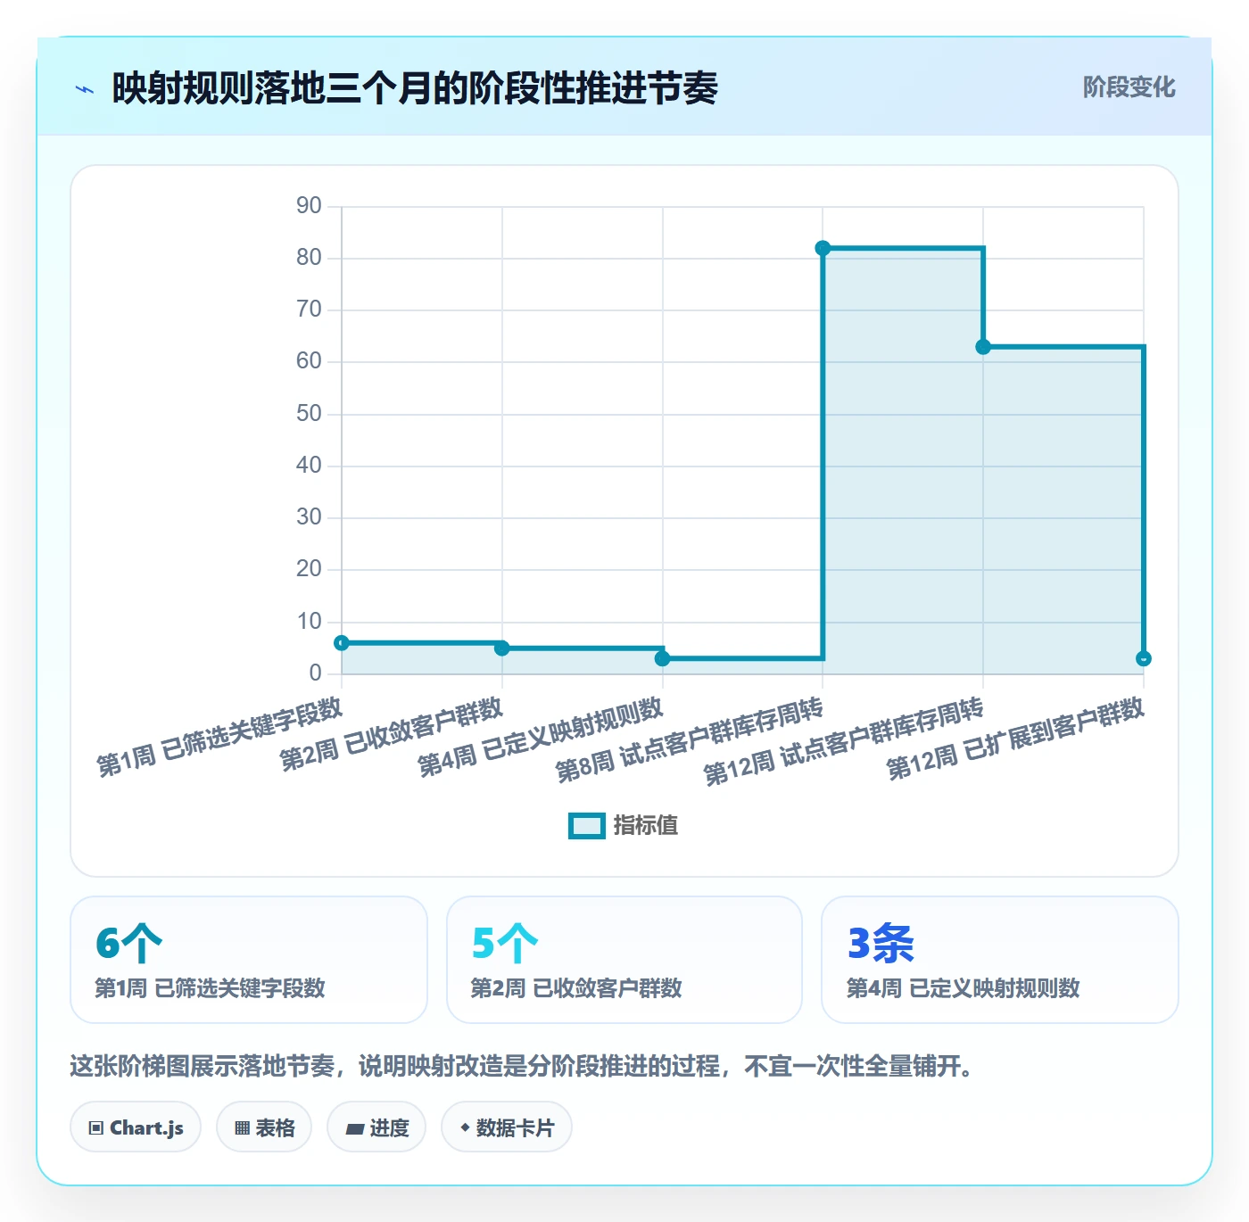Select the 第1周 data point at value 6
The height and width of the screenshot is (1222, 1249).
coord(342,643)
